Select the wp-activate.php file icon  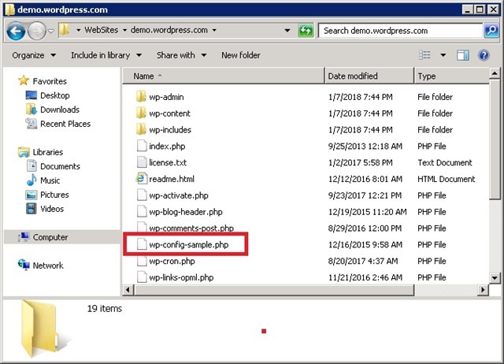point(142,195)
